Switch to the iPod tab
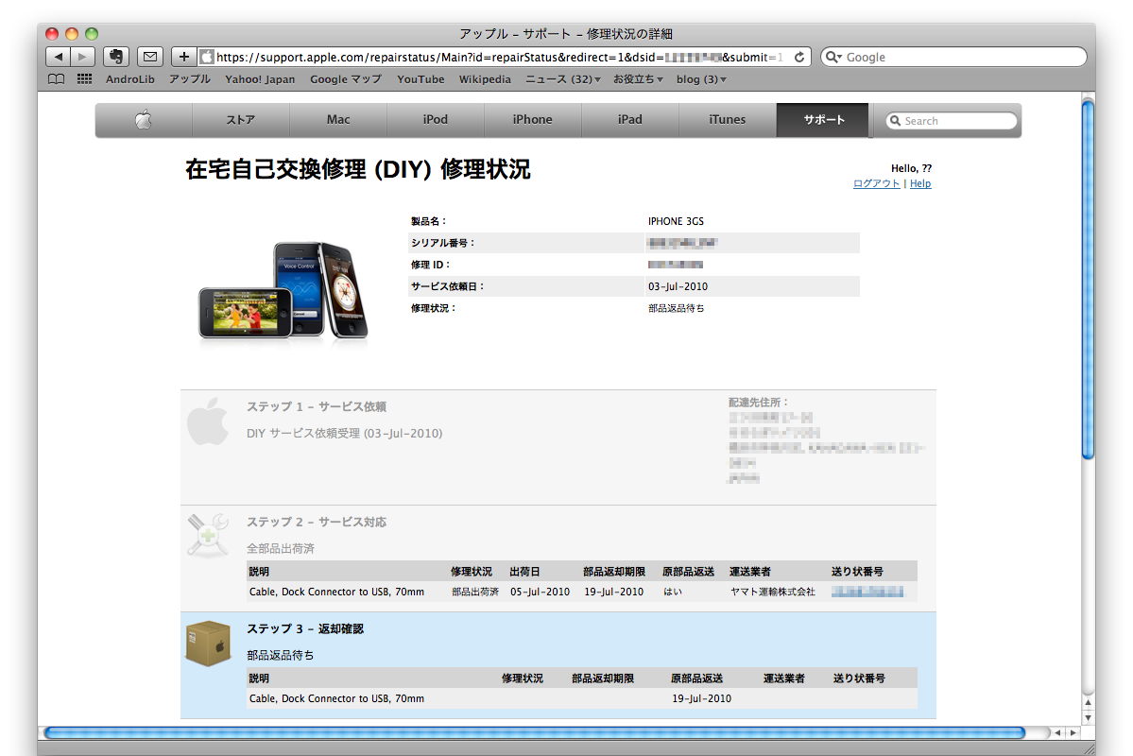The width and height of the screenshot is (1133, 756). (435, 120)
